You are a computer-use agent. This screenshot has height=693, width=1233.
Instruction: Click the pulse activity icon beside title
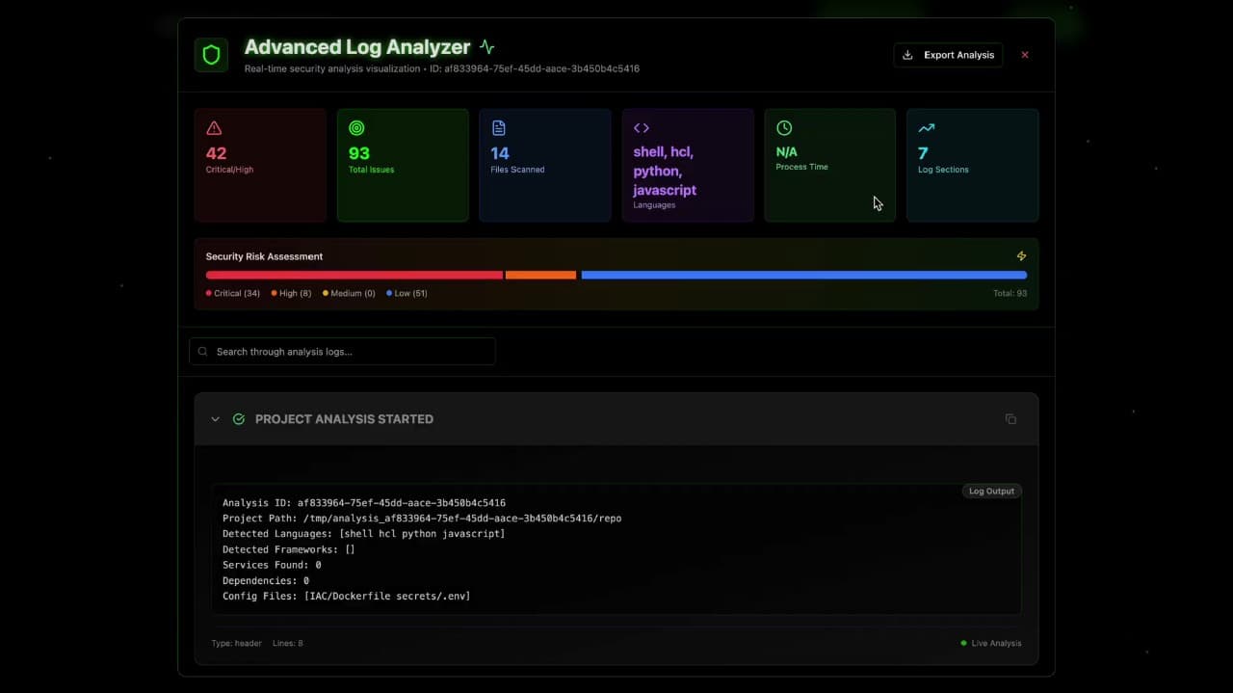tap(486, 47)
